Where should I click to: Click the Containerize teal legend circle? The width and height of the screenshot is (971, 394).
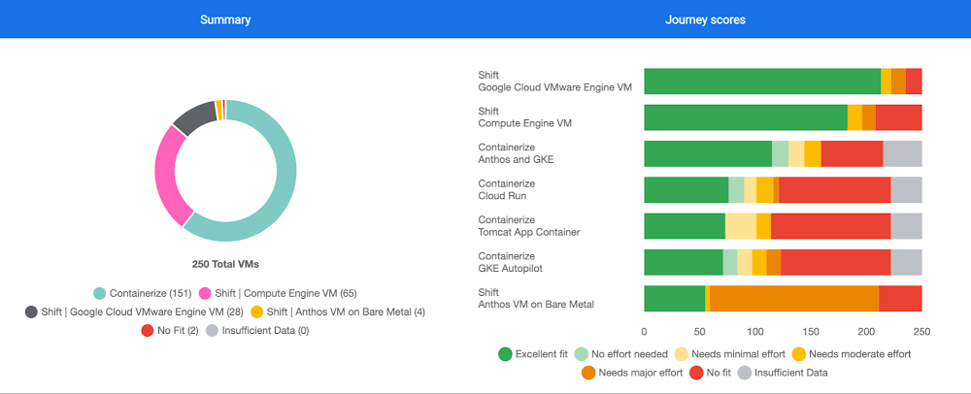[x=99, y=293]
